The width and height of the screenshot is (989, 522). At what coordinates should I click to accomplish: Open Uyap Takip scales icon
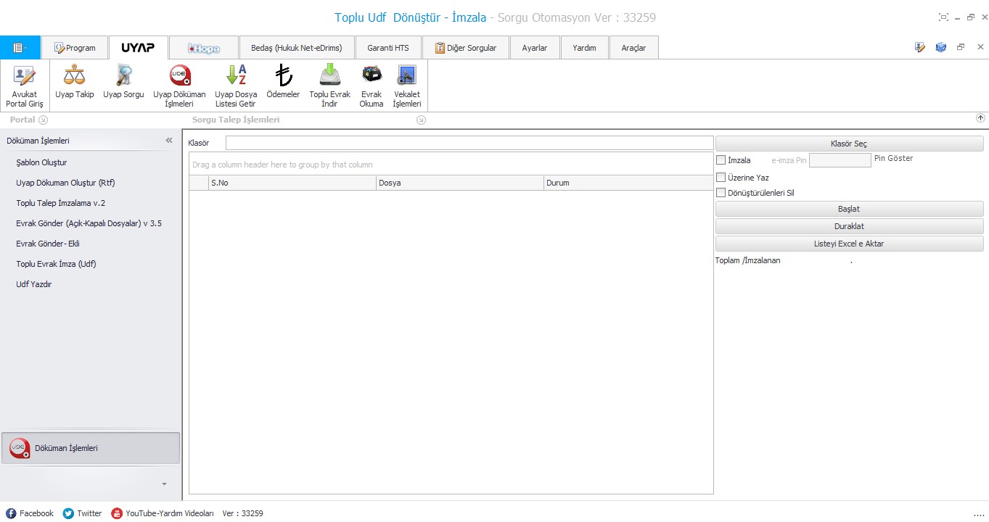(74, 81)
